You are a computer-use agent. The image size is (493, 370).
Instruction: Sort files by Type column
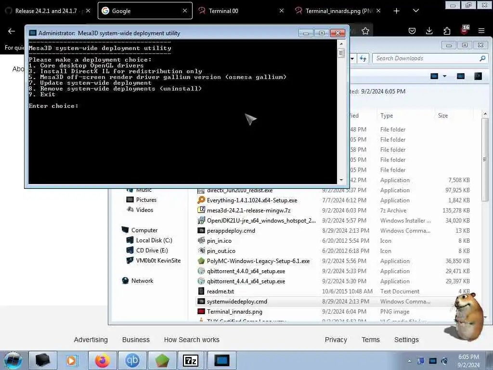click(x=405, y=116)
